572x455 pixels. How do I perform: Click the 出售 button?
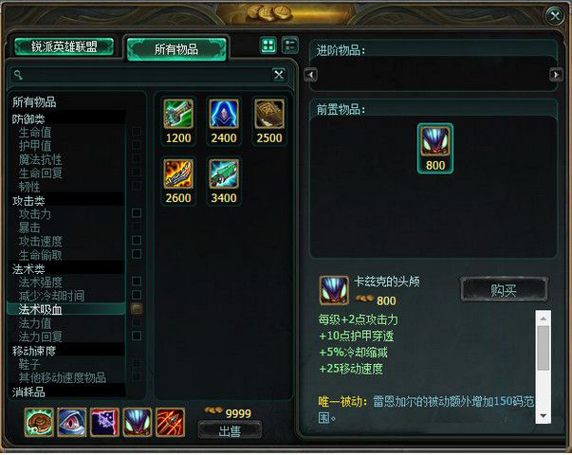[x=230, y=431]
